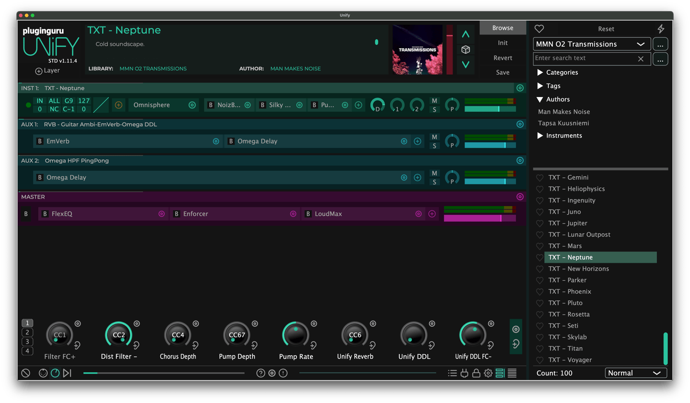Click the Dist Filter – macro knob
690x403 pixels.
pos(119,334)
